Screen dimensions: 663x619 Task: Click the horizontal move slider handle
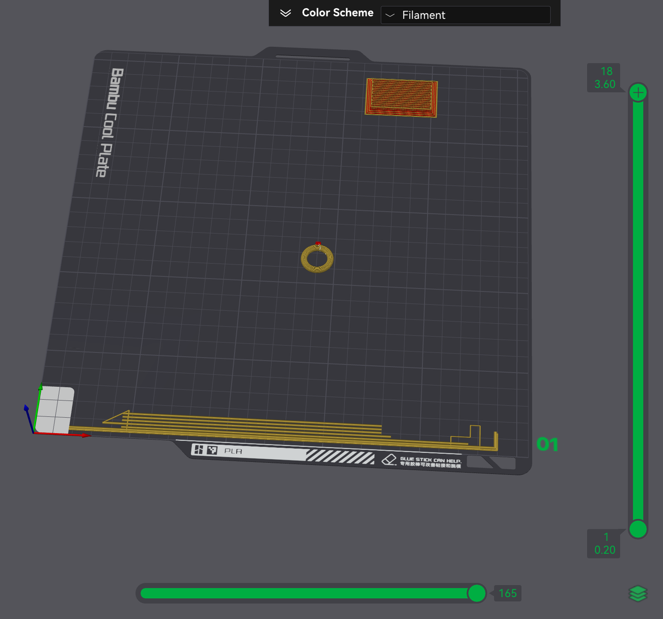pos(476,593)
